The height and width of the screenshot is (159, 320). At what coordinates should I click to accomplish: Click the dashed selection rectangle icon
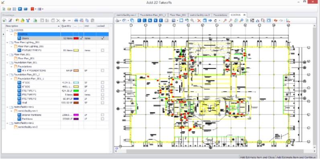pyautogui.click(x=181, y=20)
